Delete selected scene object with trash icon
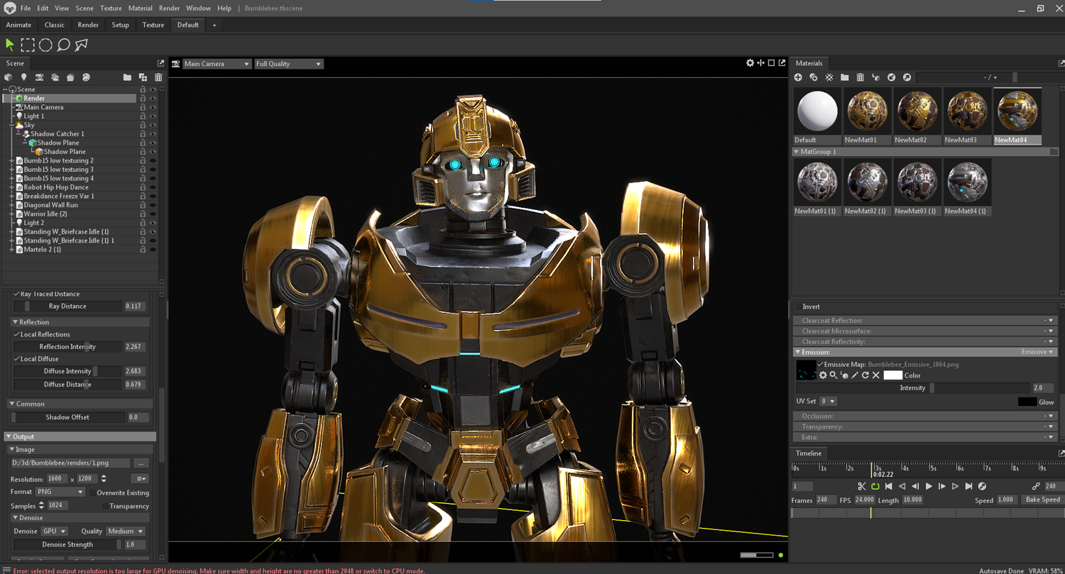 pyautogui.click(x=158, y=77)
